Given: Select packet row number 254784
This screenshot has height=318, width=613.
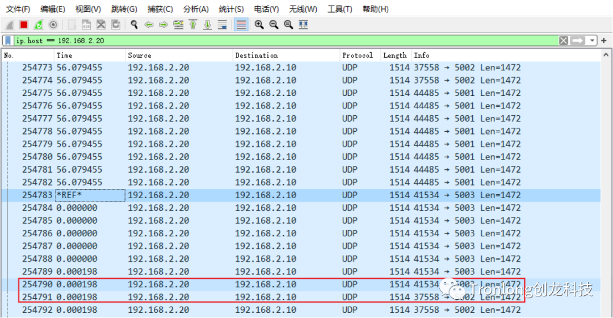Looking at the screenshot, I should point(301,208).
